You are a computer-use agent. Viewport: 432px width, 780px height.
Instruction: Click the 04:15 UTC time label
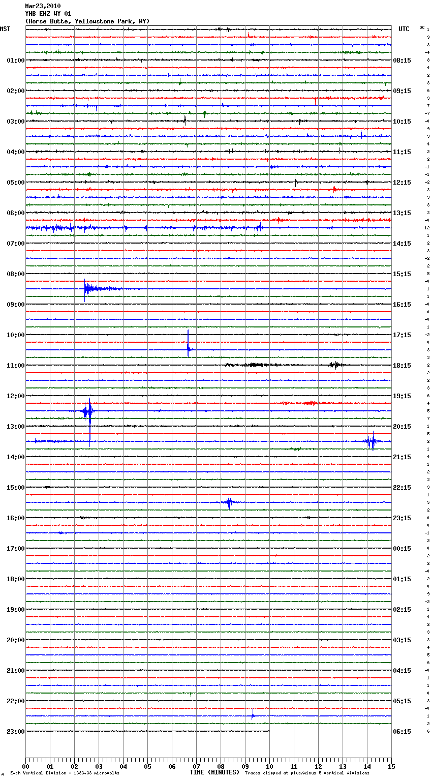coord(402,671)
